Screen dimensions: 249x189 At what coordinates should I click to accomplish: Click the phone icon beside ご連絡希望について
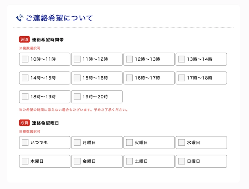20,18
